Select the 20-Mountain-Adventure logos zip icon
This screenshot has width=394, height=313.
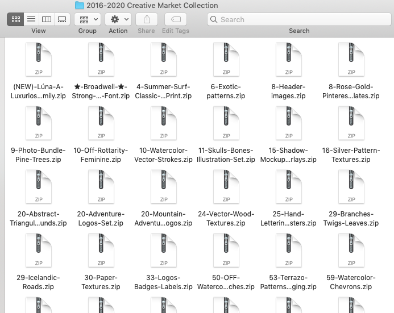tap(164, 187)
